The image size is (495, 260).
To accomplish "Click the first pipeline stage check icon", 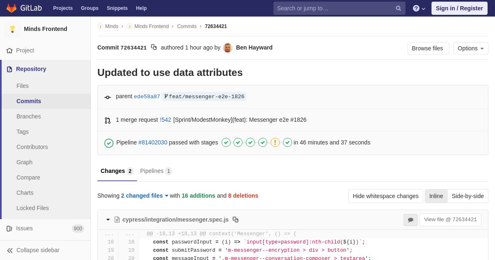I will click(x=226, y=142).
